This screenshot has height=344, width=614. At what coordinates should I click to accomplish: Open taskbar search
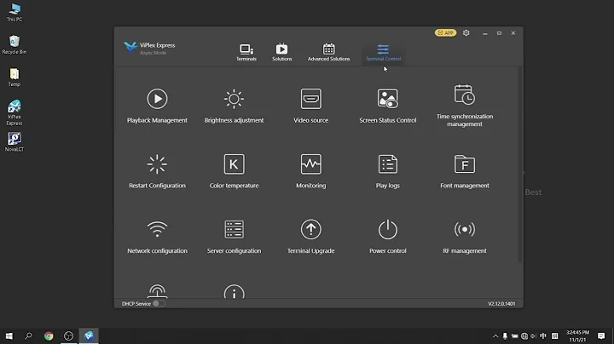coord(28,335)
